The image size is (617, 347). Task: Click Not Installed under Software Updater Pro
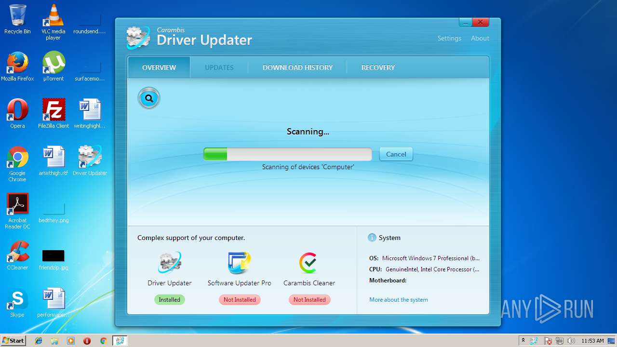240,300
